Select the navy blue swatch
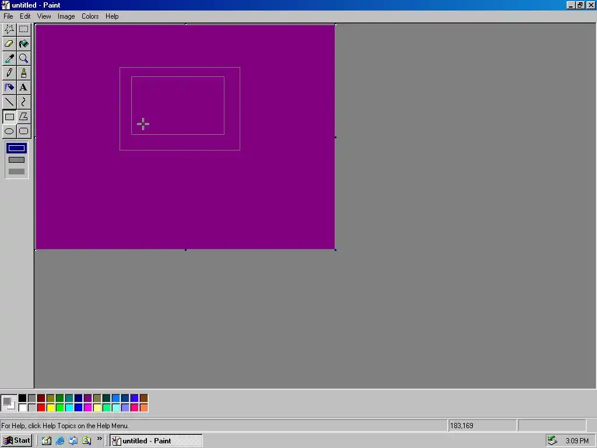 79,398
